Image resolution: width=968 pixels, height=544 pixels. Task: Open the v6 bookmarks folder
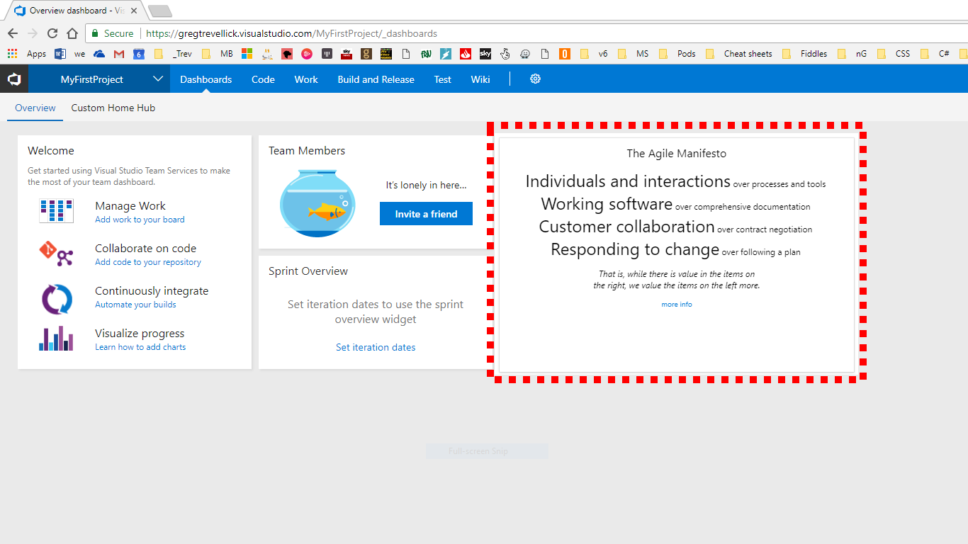(x=593, y=53)
